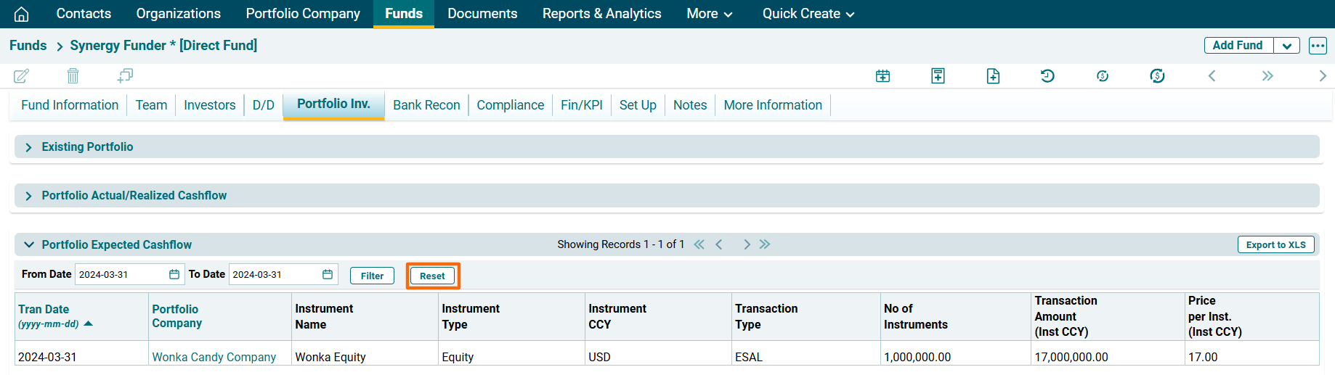Click the Home icon in navigation bar
The image size is (1335, 375).
point(22,14)
